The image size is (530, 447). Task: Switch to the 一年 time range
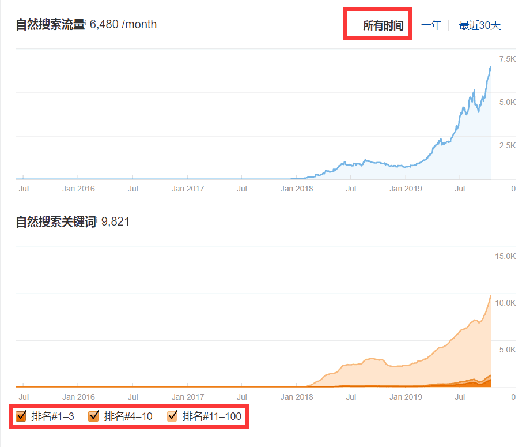432,25
